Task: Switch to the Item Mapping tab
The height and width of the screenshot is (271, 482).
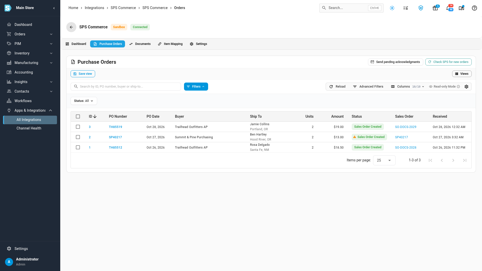Action: (170, 44)
